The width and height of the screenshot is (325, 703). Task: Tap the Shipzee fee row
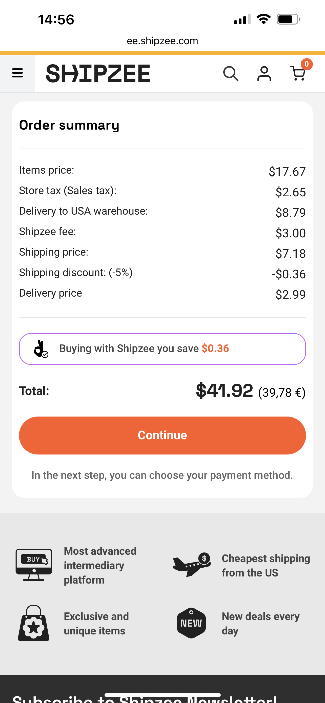[162, 232]
